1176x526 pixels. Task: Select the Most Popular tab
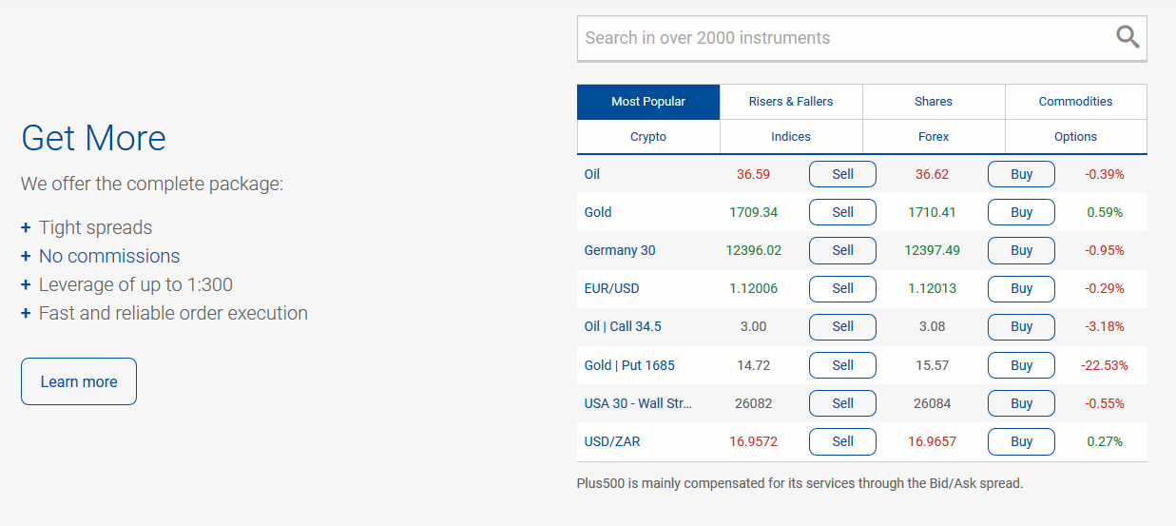tap(648, 102)
